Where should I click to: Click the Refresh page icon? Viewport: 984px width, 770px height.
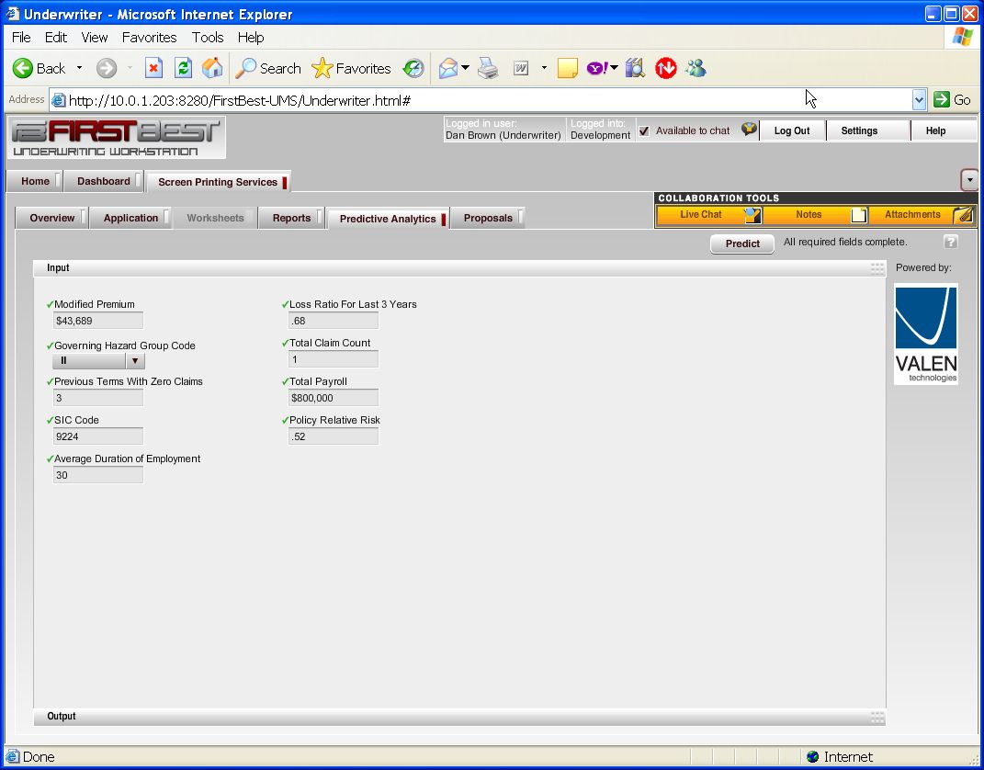click(183, 68)
